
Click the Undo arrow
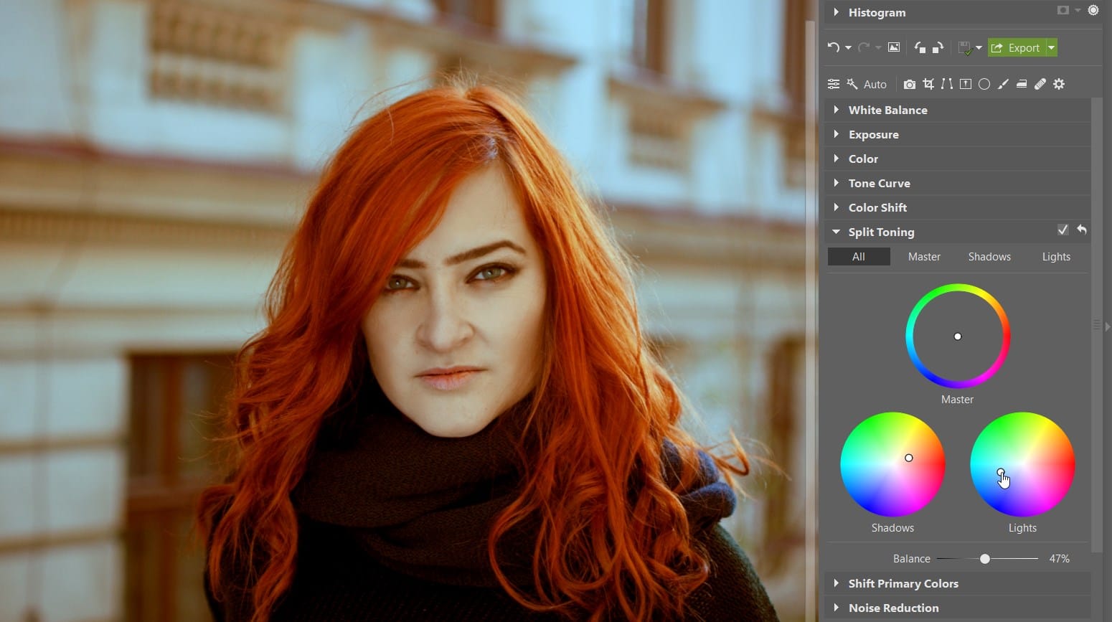[x=834, y=47]
